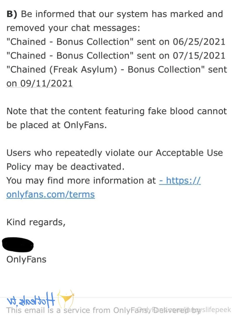Click "Policy may be deactivated." text

65,167
